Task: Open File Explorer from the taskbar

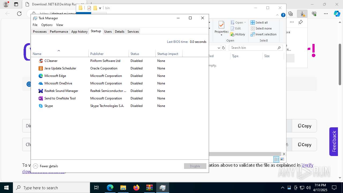Action: pyautogui.click(x=123, y=188)
